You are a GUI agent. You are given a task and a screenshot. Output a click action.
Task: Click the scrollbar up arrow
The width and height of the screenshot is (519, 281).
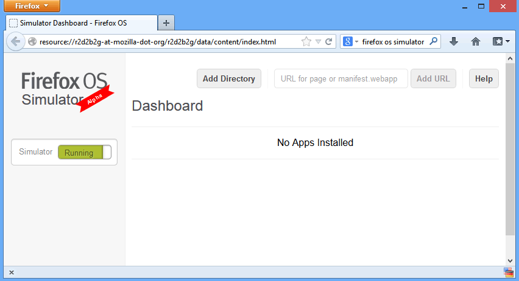510,58
